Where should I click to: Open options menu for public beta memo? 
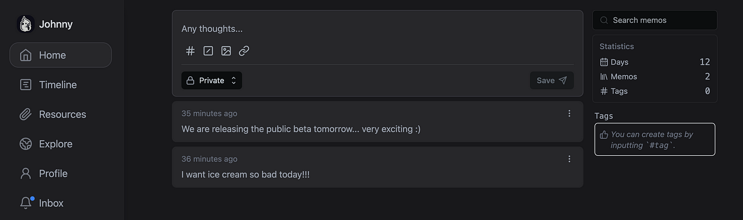[x=569, y=113]
